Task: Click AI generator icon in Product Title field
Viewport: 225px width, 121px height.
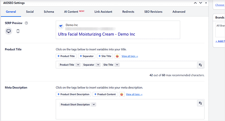Action: point(200,65)
